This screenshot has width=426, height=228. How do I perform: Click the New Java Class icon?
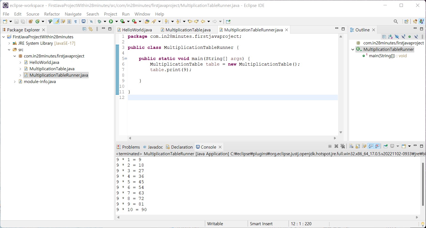37,21
